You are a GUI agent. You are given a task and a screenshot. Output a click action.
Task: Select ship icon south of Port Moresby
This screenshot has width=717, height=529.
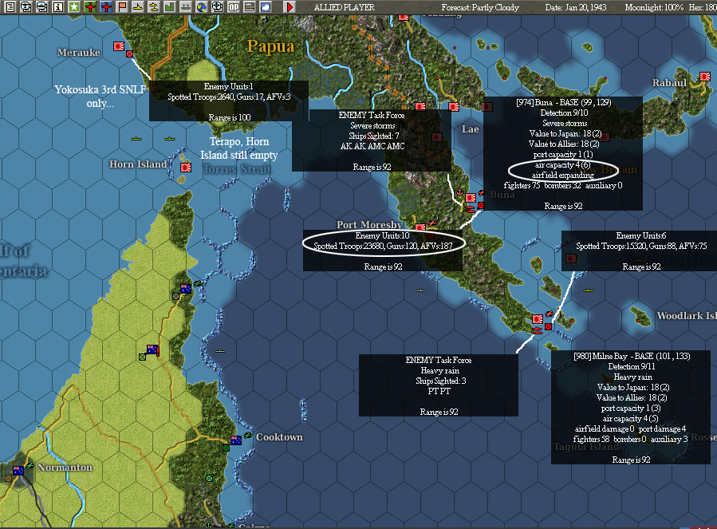421,290
